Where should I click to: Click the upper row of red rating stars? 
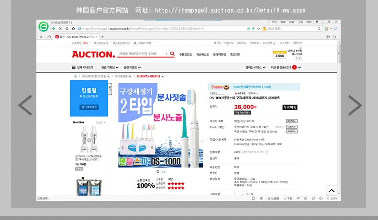point(176,184)
